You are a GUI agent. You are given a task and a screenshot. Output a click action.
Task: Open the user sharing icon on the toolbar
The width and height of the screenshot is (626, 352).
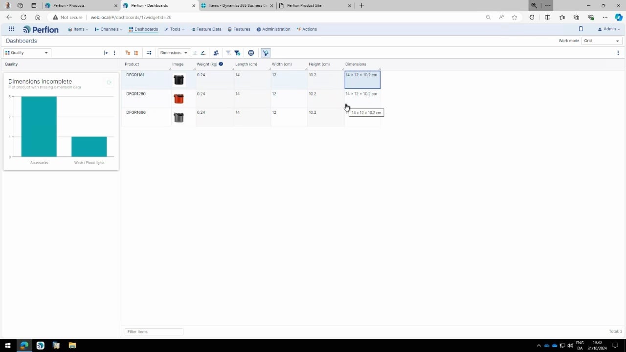[216, 52]
